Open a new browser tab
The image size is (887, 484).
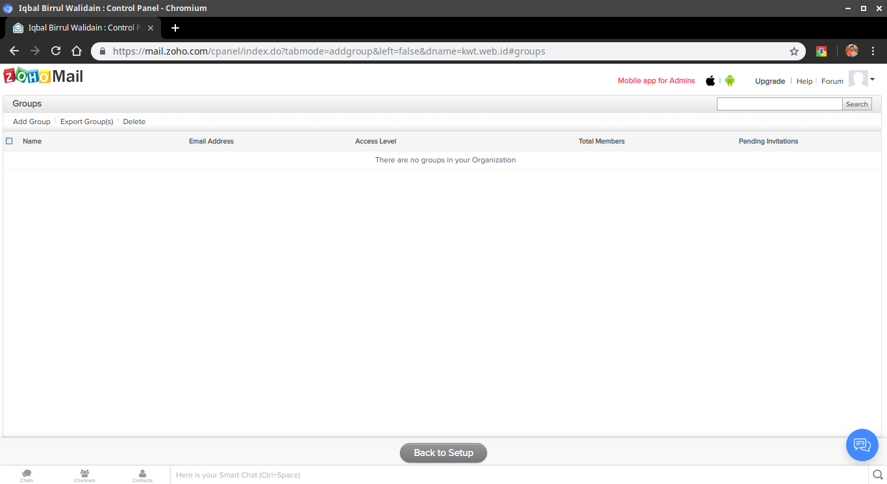click(x=175, y=28)
